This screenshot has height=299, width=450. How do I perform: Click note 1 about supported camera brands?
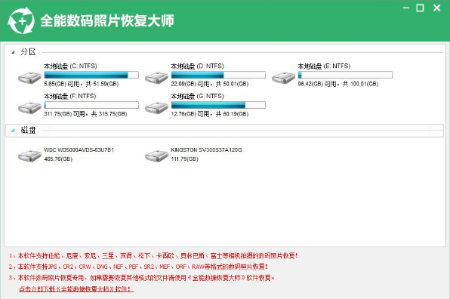(153, 256)
